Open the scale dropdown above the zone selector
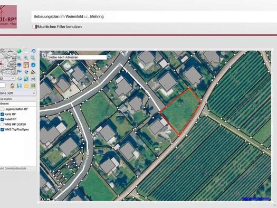Viewport: 277px width, 208px height. (7, 79)
